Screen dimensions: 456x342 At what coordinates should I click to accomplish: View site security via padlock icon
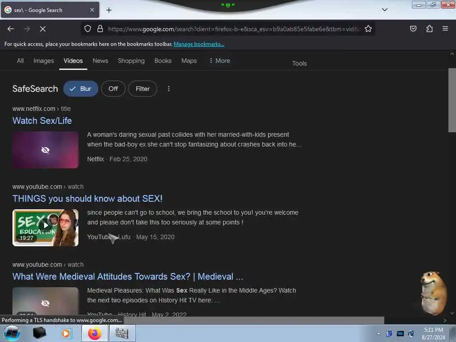point(100,28)
